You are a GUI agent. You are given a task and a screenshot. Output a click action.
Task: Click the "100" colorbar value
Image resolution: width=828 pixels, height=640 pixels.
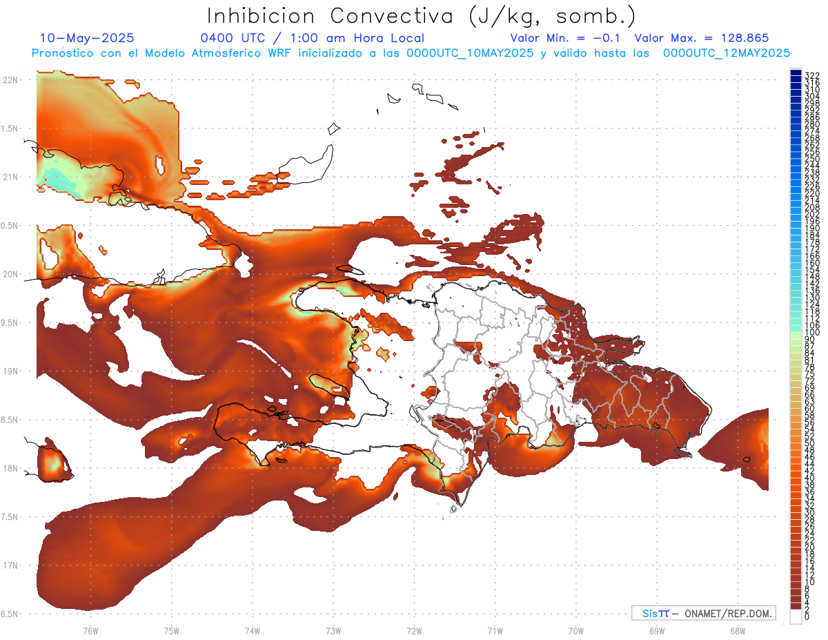click(812, 333)
